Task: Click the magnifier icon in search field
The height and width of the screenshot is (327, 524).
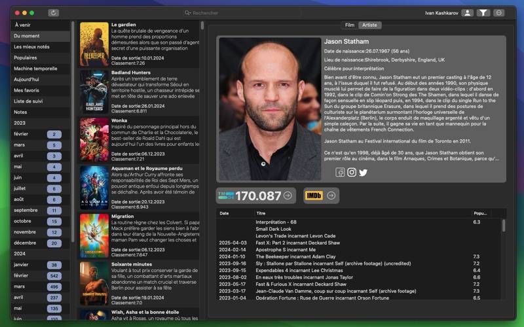Action: [188, 12]
